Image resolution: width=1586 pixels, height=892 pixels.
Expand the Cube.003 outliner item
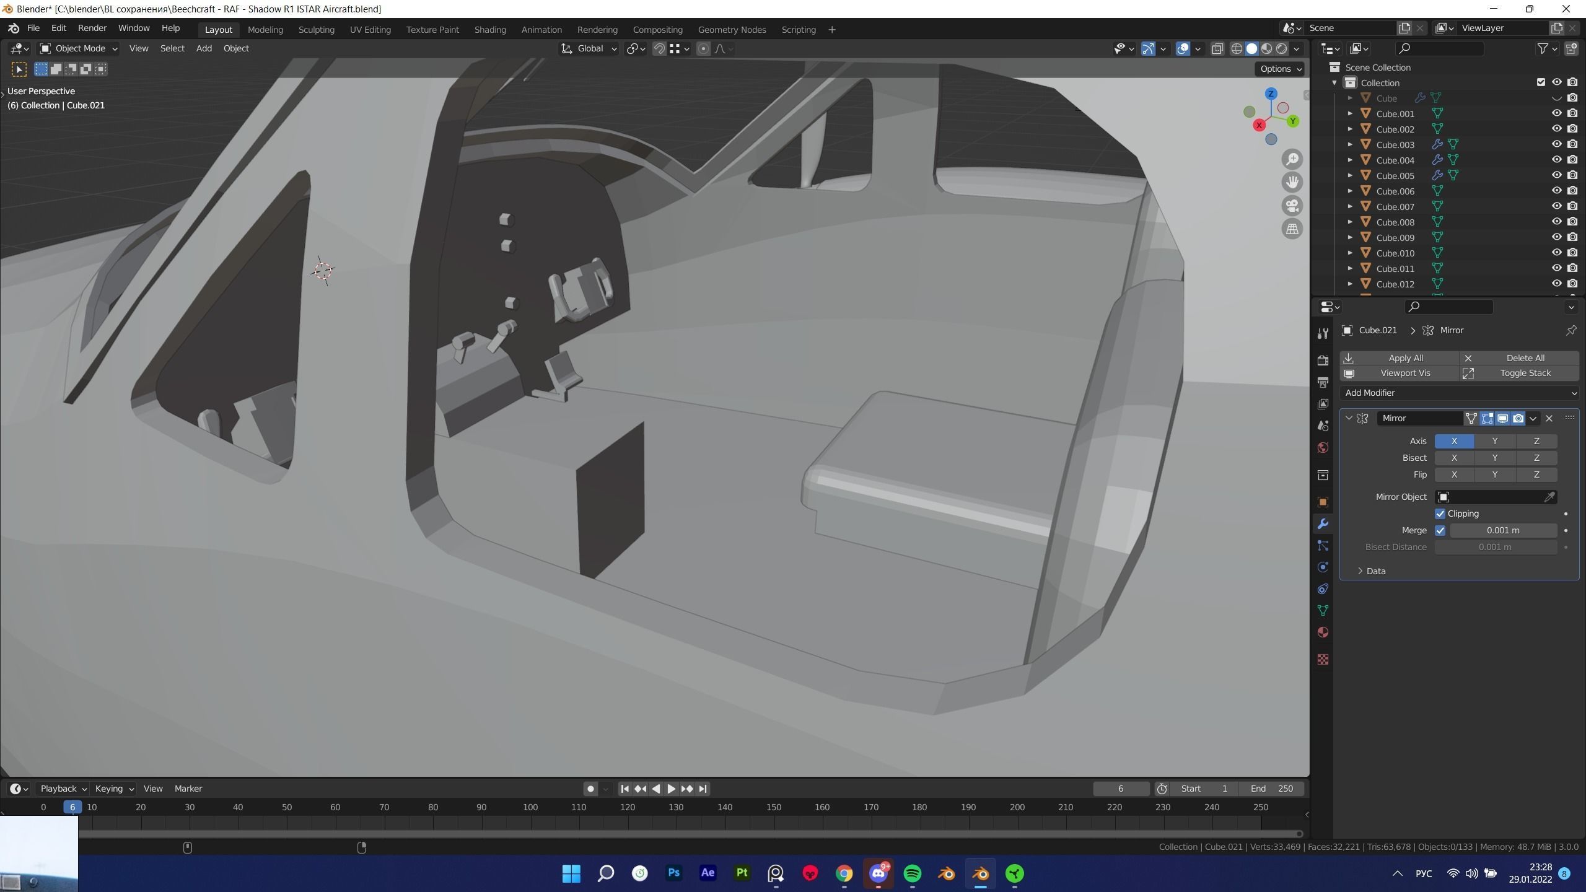point(1350,144)
